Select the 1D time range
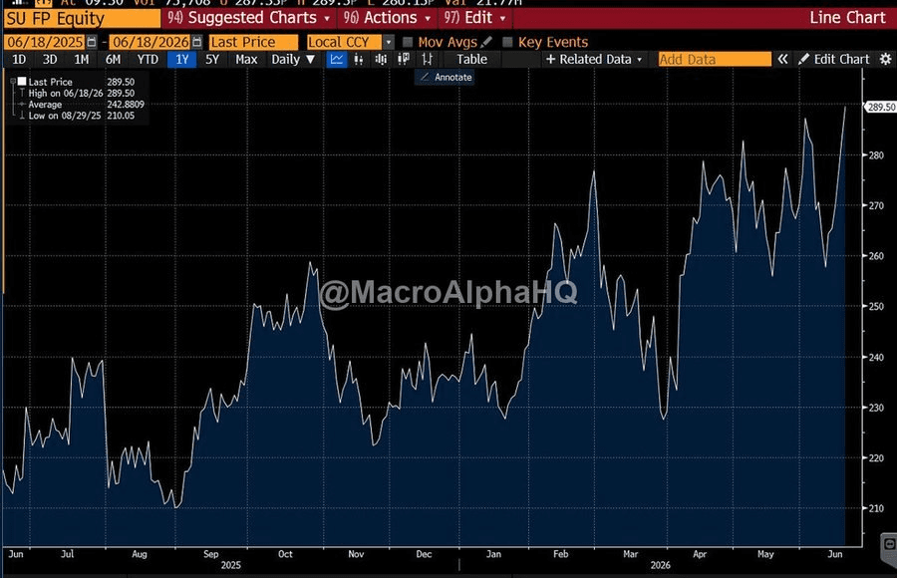 point(19,59)
